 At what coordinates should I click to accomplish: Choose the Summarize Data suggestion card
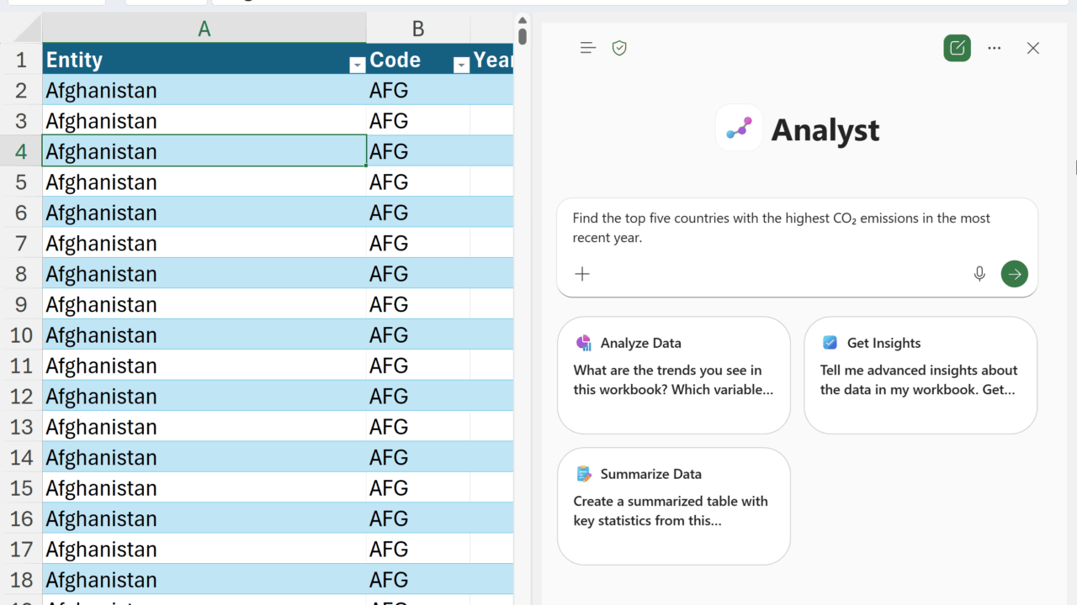(673, 506)
